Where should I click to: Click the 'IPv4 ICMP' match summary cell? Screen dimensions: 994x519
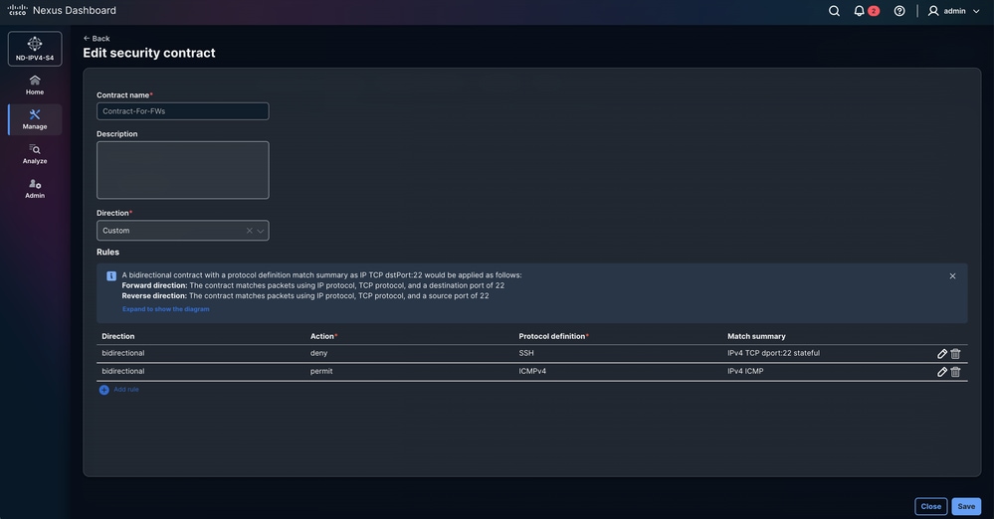(745, 371)
